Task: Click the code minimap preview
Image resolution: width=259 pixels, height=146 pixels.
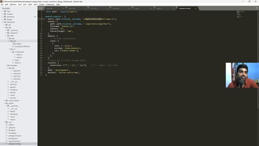Action: pyautogui.click(x=241, y=14)
